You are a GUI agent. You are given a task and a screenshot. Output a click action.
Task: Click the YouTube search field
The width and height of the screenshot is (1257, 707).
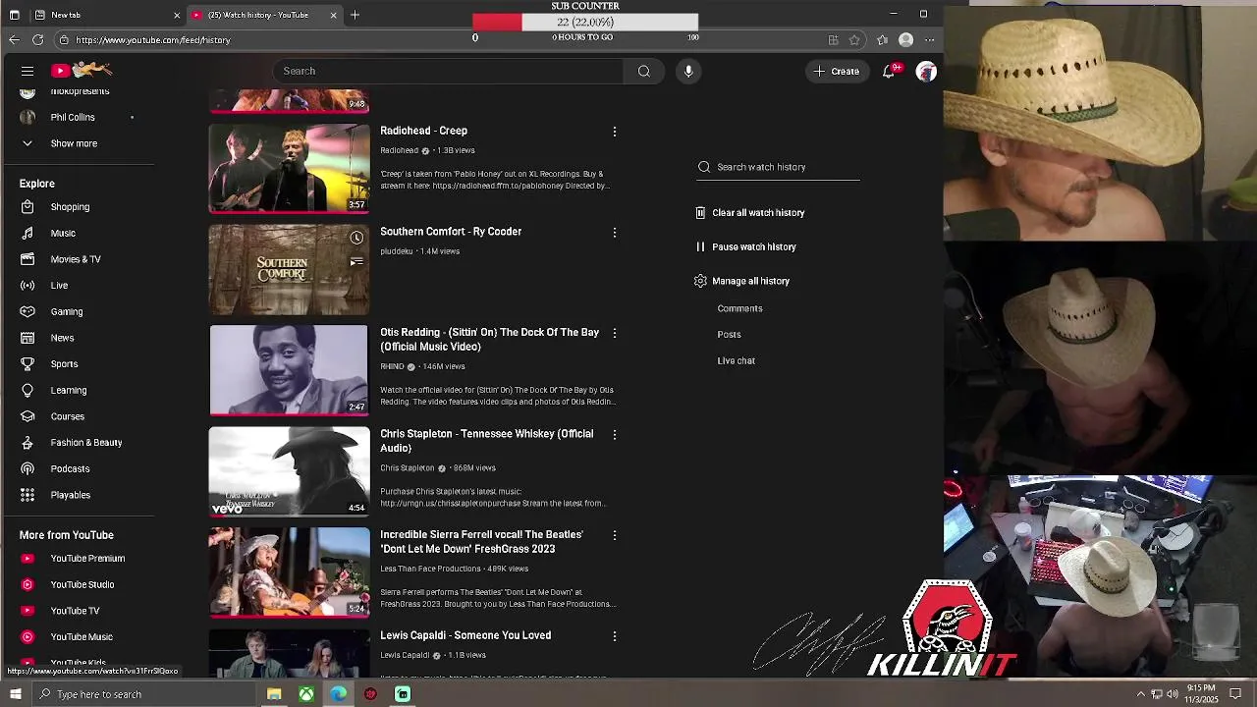448,71
